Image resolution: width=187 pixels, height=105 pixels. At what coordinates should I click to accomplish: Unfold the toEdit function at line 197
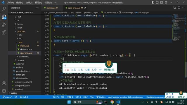click(x=52, y=15)
